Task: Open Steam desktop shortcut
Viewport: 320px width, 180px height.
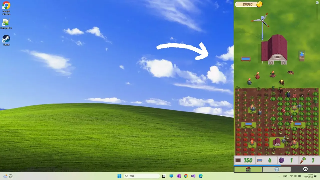Action: point(6,40)
